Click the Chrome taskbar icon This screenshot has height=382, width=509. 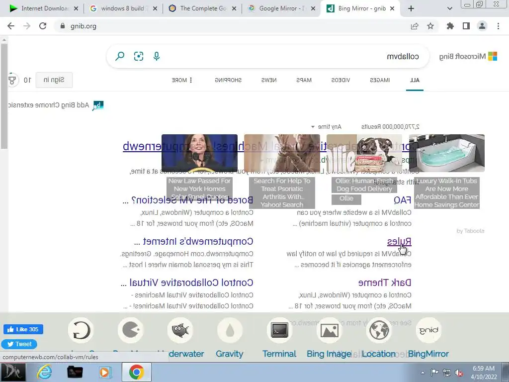[x=136, y=372]
